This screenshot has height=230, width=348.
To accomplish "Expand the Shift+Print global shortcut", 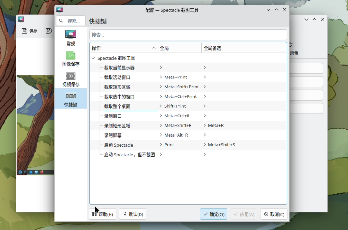I will [x=161, y=106].
